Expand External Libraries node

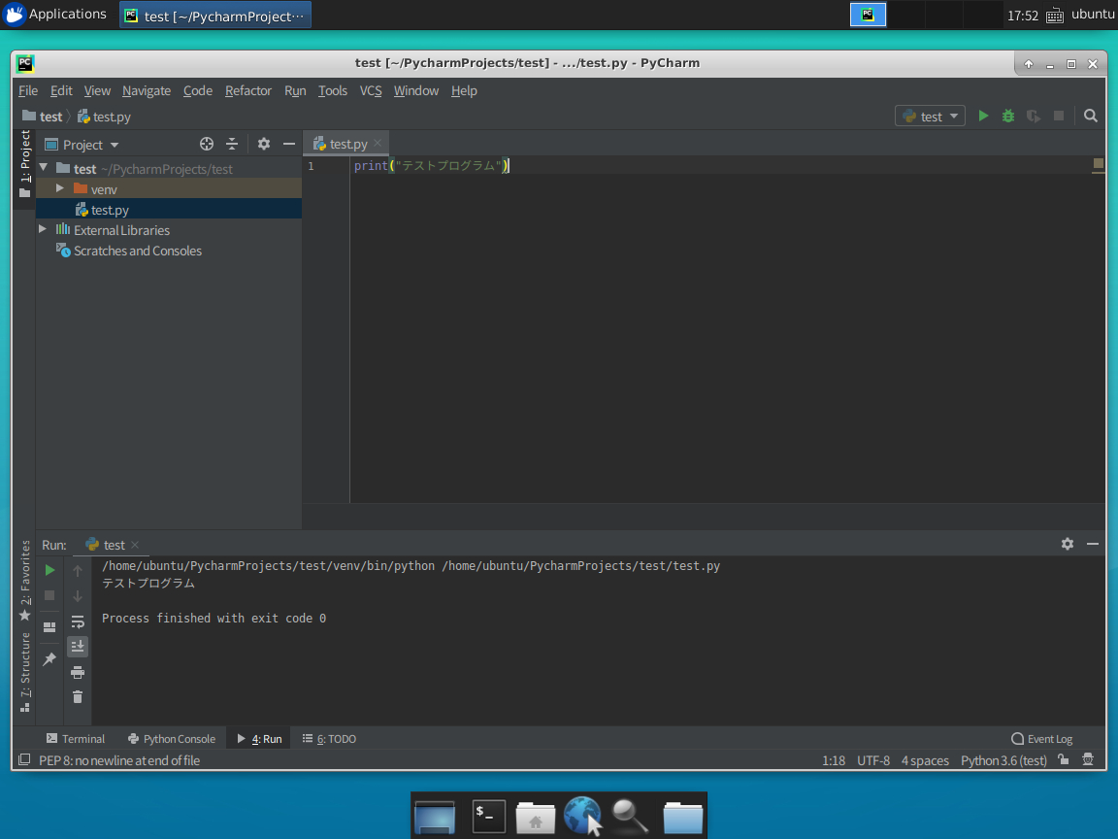pyautogui.click(x=43, y=229)
